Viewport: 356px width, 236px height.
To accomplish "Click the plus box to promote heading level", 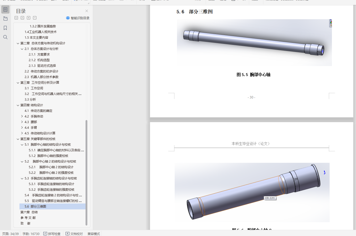I will point(29,18).
